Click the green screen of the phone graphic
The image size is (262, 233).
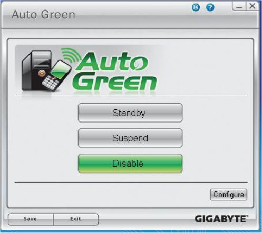[x=60, y=70]
